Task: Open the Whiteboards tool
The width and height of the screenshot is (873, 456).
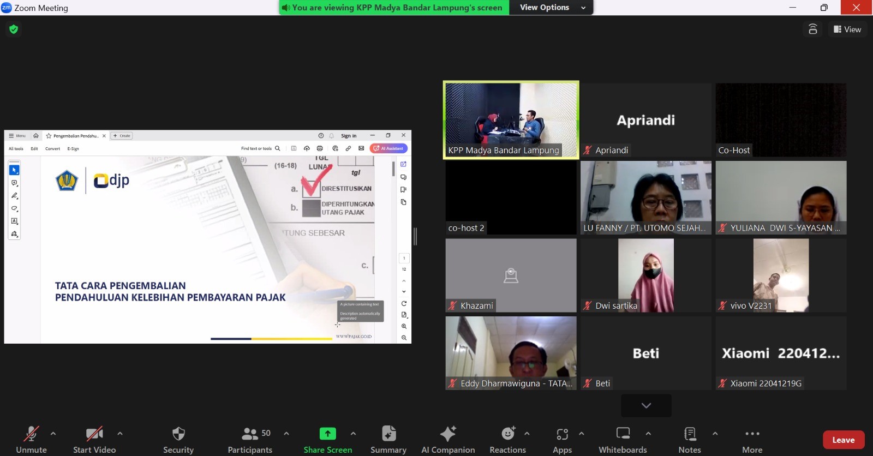Action: 623,439
